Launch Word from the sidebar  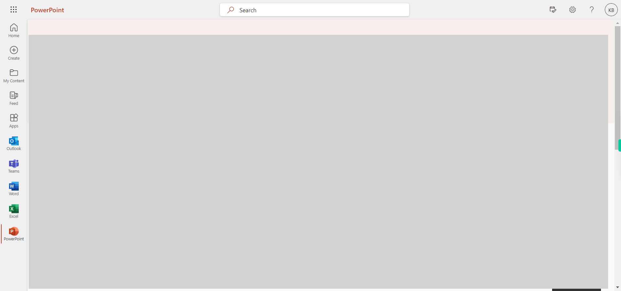(x=14, y=189)
